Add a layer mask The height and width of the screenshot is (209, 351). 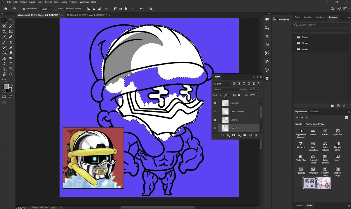[234, 135]
